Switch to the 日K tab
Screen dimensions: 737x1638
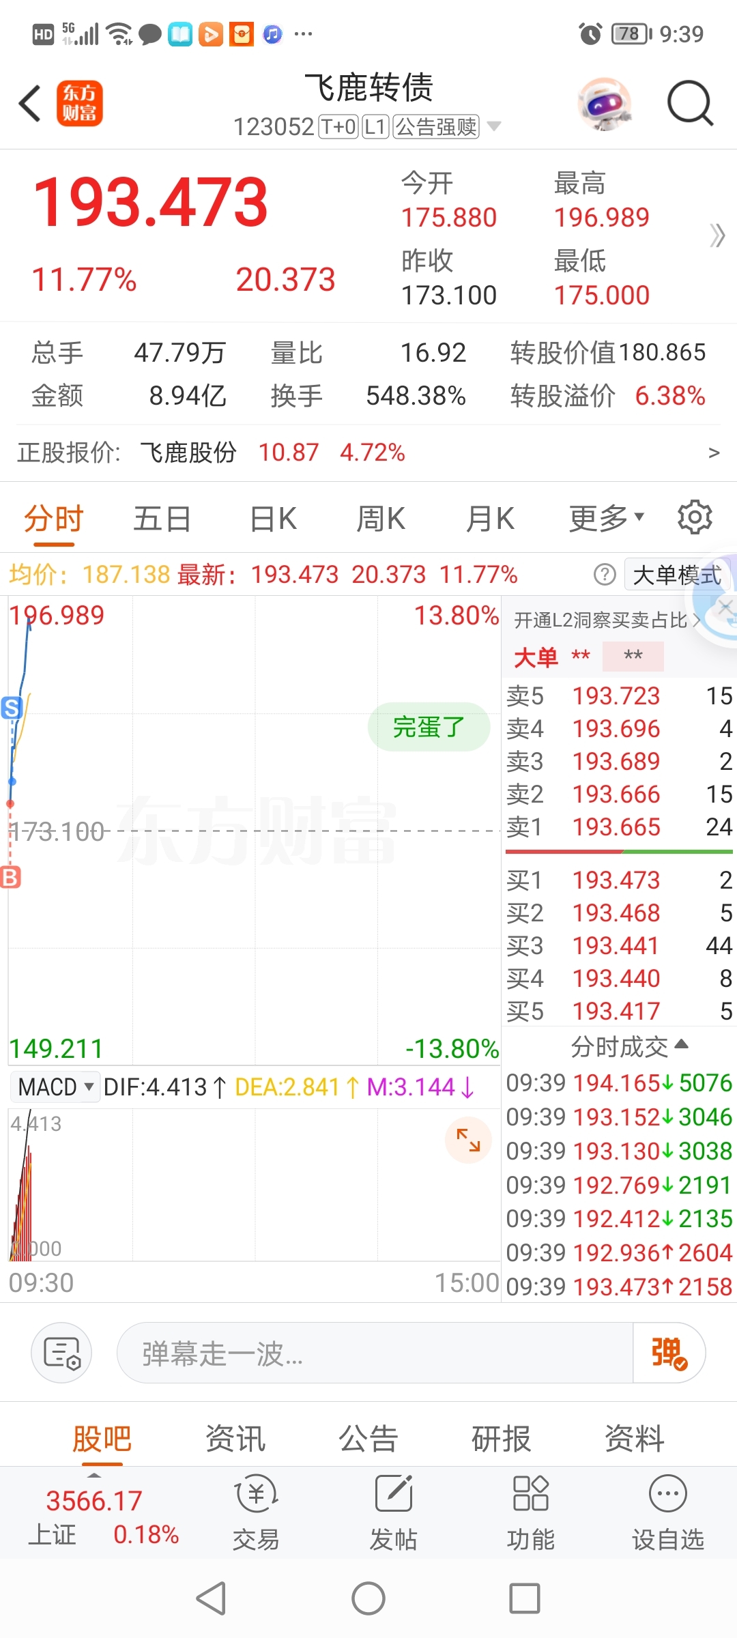coord(273,519)
